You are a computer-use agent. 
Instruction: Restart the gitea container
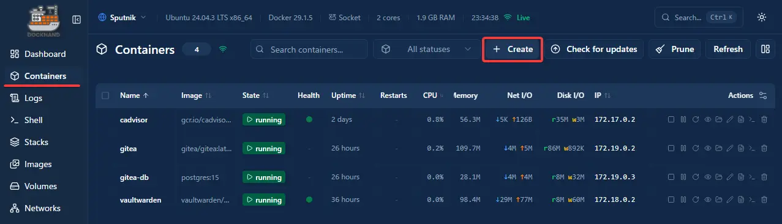pos(696,148)
